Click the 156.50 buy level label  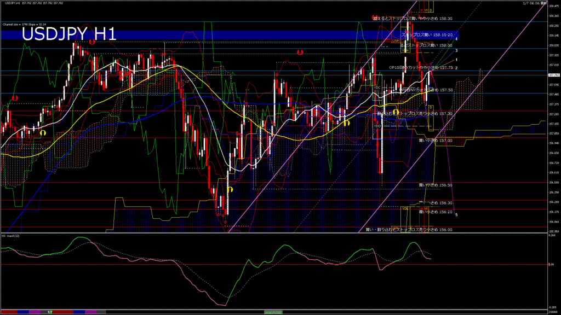(436, 185)
